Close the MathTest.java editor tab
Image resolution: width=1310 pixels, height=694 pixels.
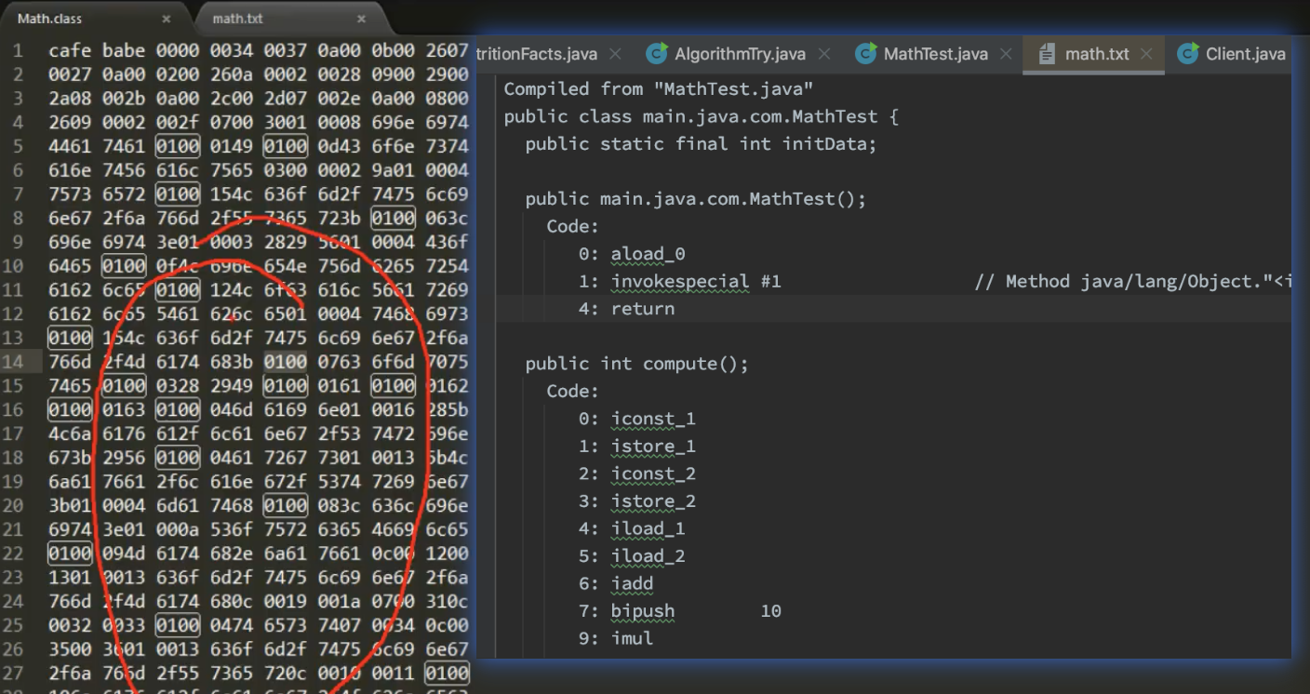tap(1006, 54)
